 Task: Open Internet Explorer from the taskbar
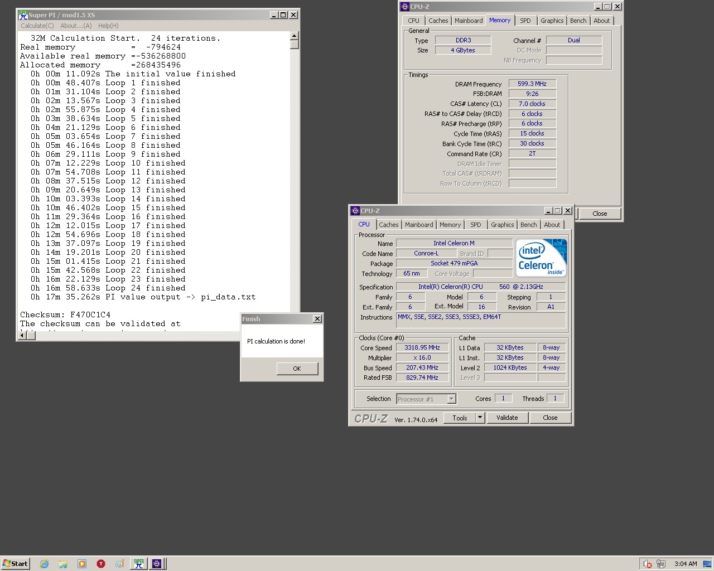pyautogui.click(x=44, y=564)
